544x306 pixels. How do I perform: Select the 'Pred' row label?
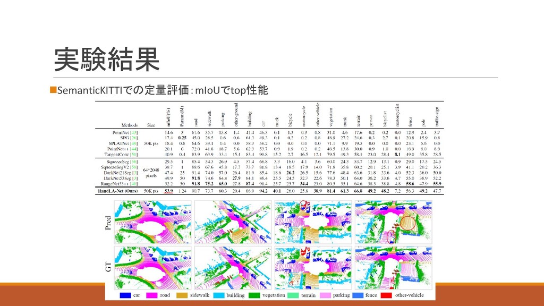coord(107,223)
